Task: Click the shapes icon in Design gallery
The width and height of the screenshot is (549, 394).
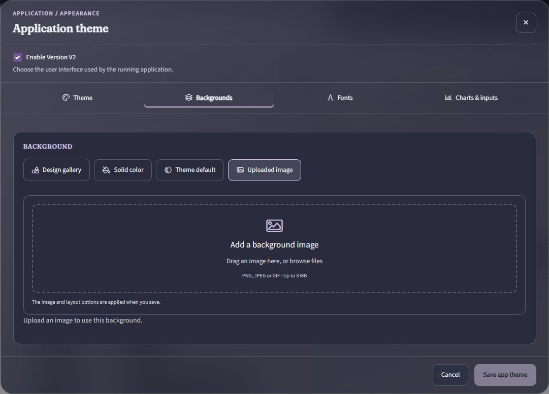Action: [x=36, y=170]
